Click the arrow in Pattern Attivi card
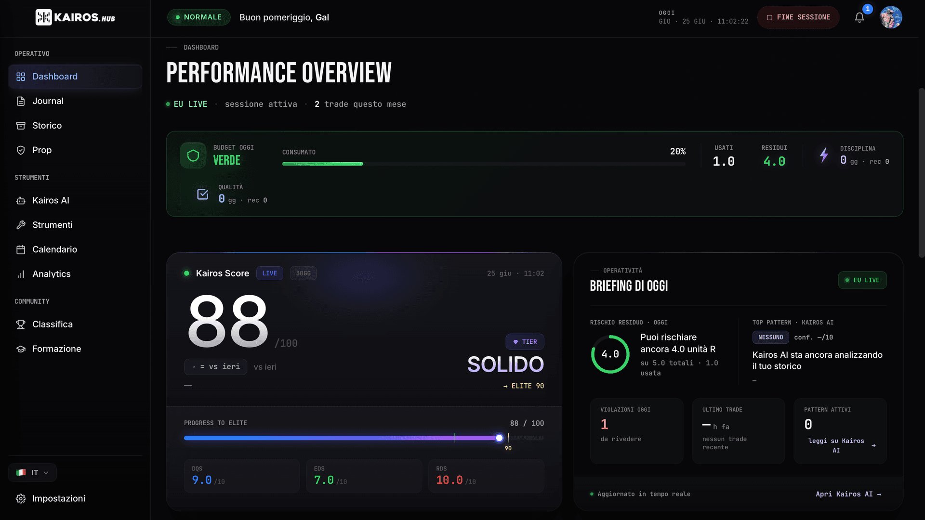 [x=874, y=446]
